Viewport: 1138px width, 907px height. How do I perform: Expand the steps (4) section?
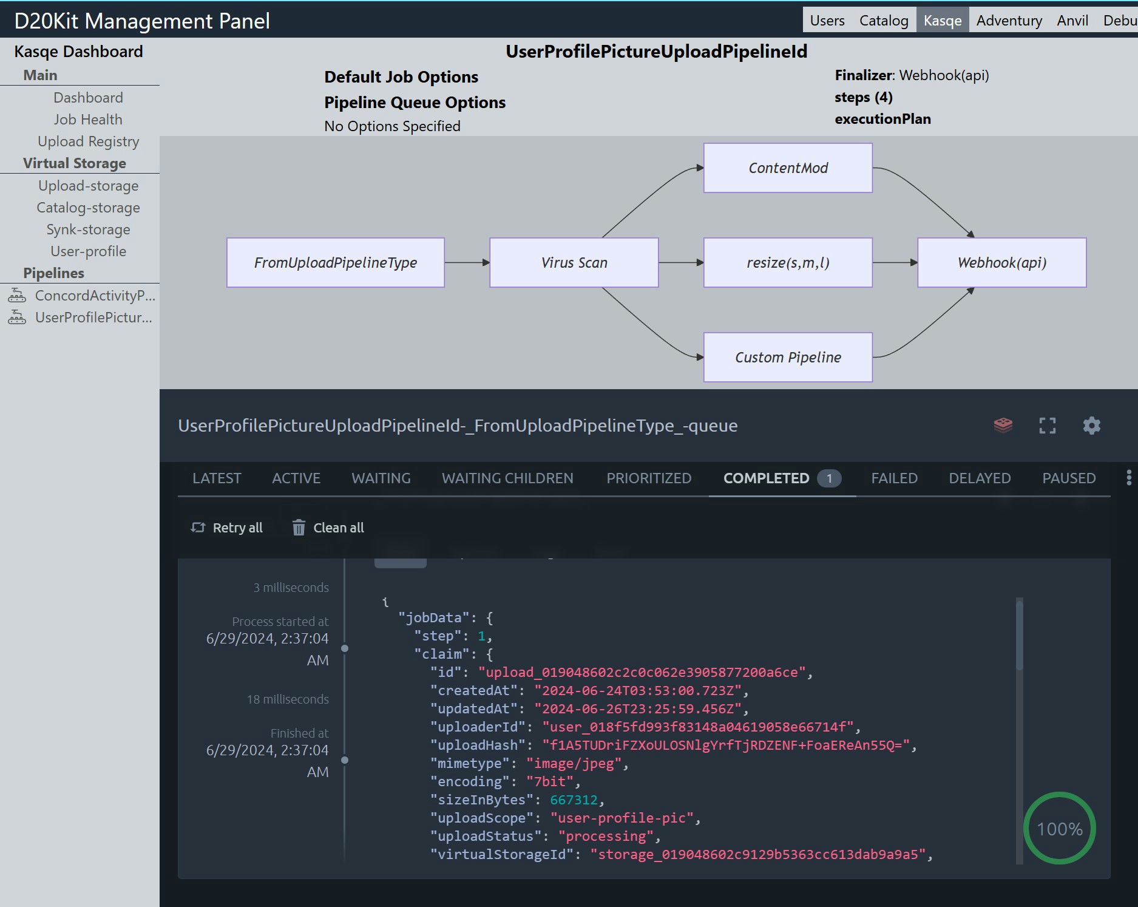[x=863, y=97]
